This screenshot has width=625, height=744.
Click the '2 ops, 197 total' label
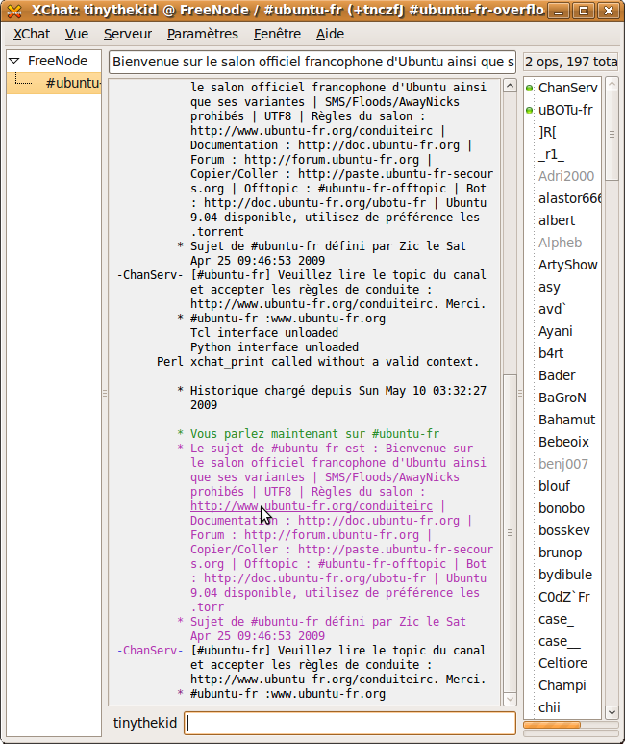tap(571, 63)
